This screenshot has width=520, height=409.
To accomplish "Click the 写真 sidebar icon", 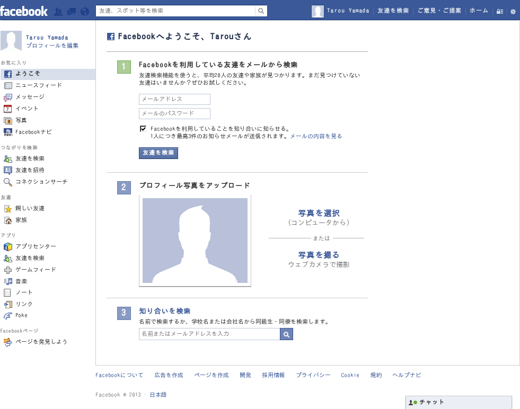I will pyautogui.click(x=8, y=120).
